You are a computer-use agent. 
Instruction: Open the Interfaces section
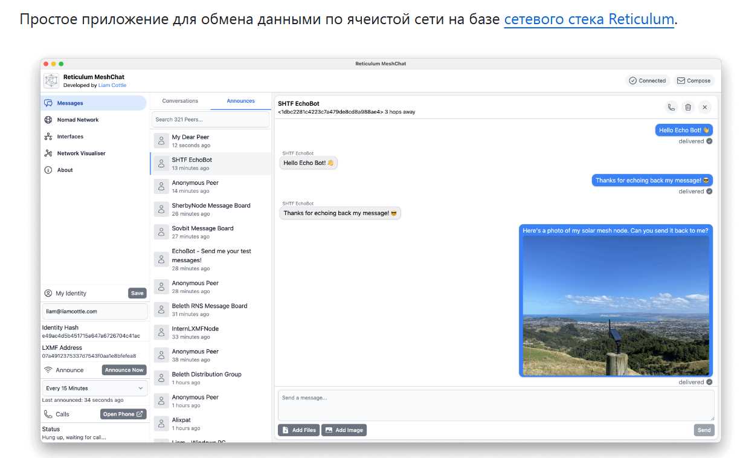tap(70, 137)
